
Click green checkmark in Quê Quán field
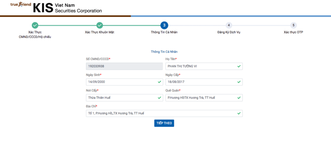coord(239,97)
